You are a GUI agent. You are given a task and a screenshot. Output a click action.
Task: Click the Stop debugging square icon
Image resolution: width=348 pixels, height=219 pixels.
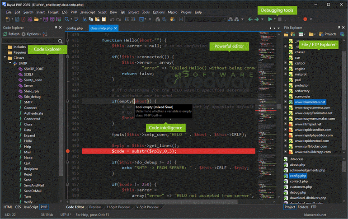point(280,19)
